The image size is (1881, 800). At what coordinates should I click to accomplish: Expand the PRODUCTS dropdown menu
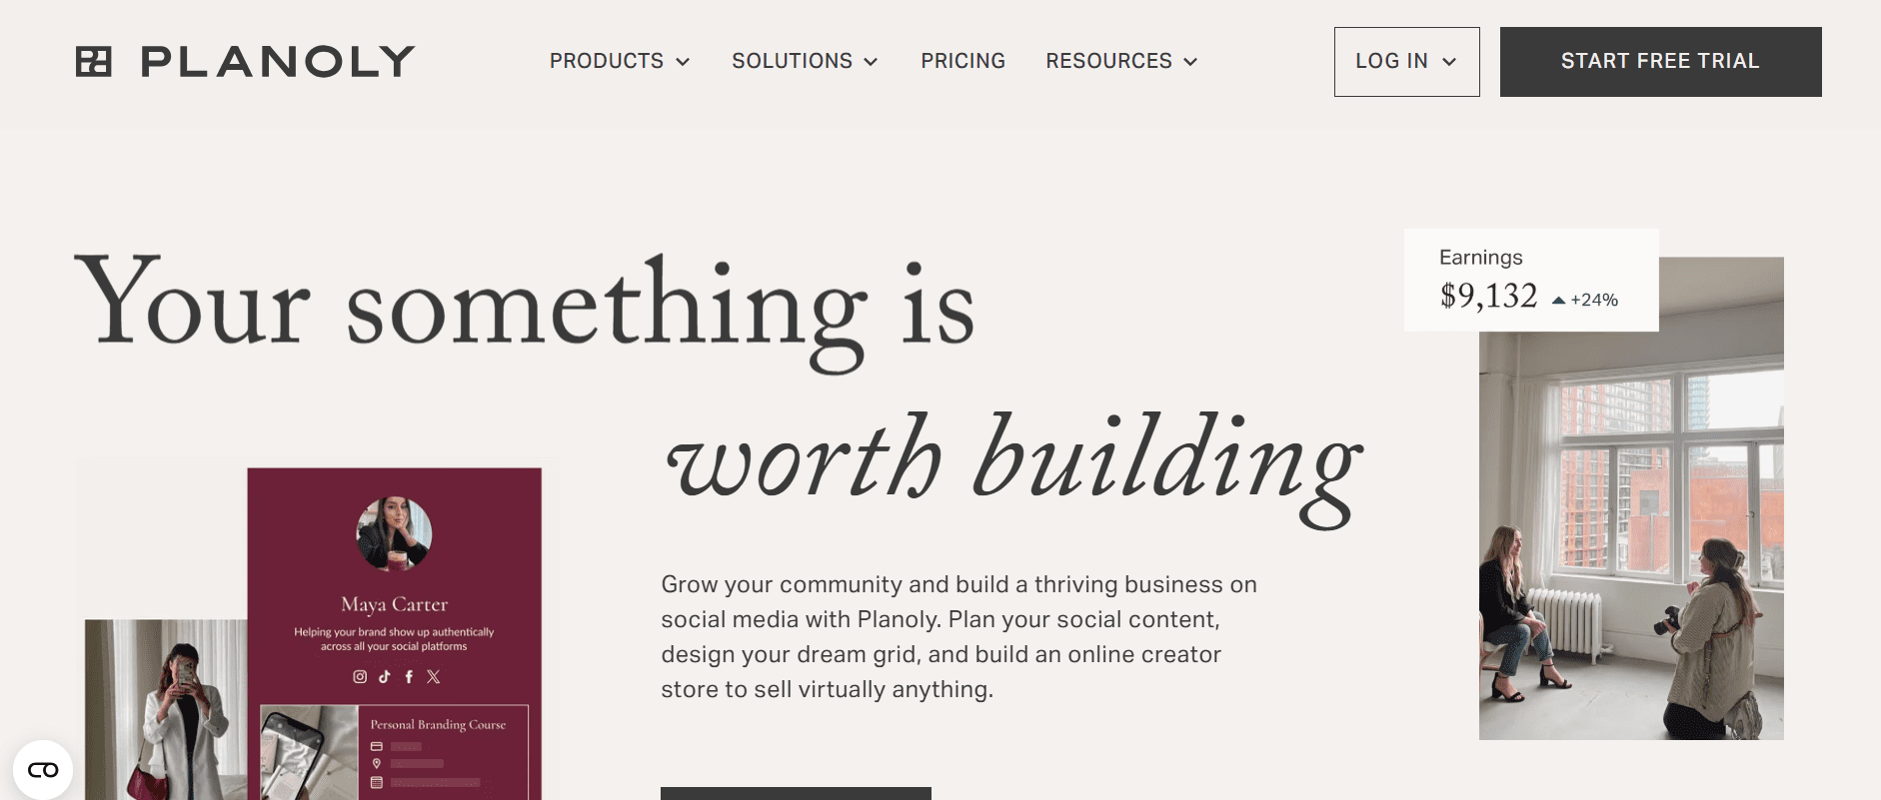(619, 61)
